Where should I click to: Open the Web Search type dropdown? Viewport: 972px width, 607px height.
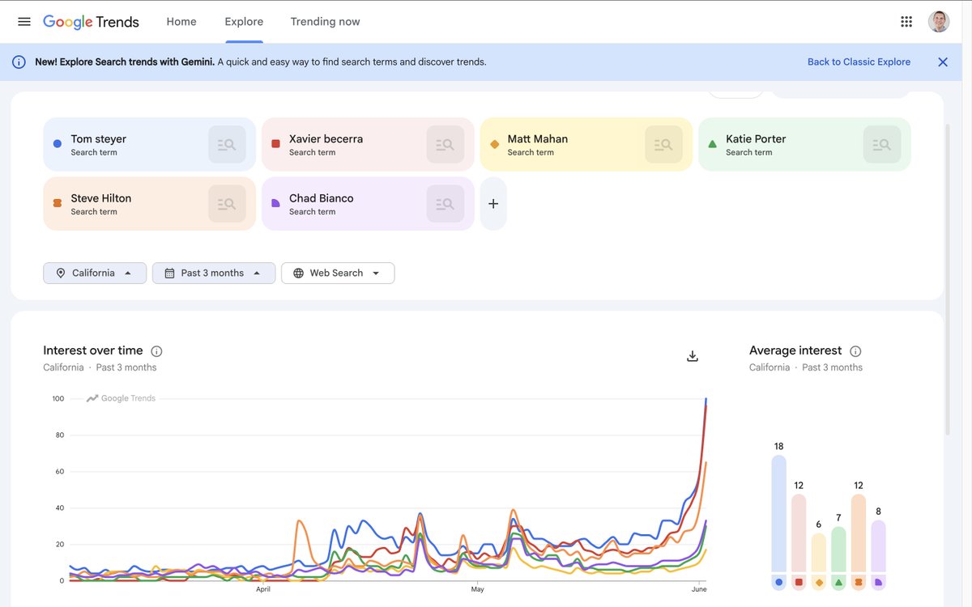pos(338,274)
